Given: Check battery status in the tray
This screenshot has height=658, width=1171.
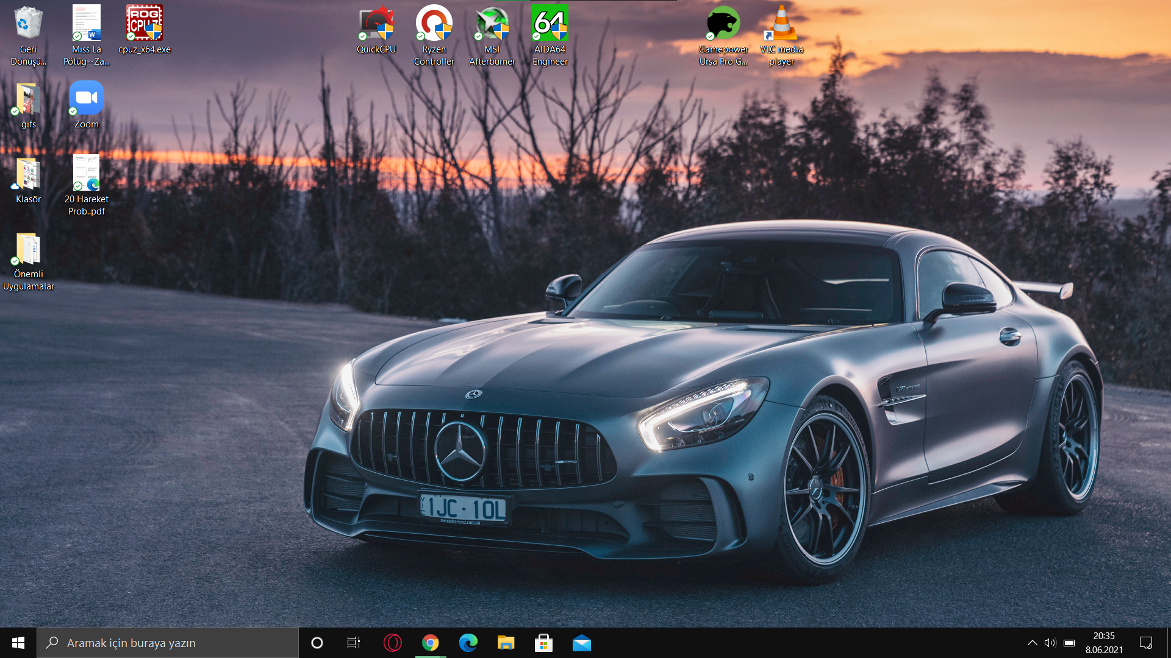Looking at the screenshot, I should coord(1069,643).
